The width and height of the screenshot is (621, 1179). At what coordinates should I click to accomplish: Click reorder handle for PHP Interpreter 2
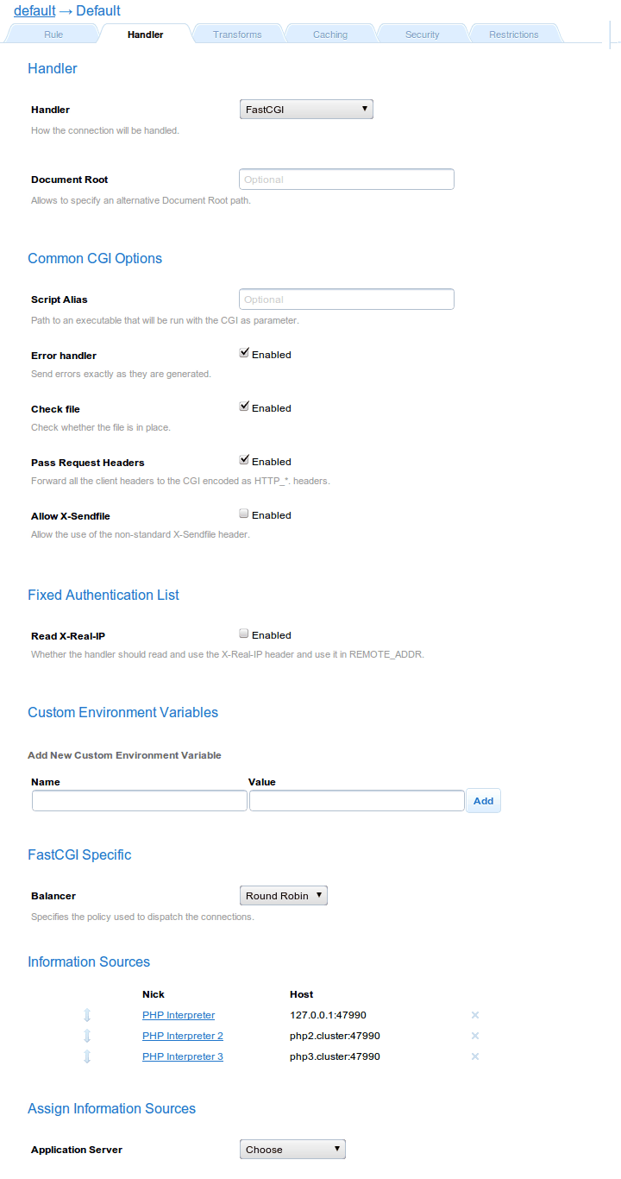[x=87, y=1036]
